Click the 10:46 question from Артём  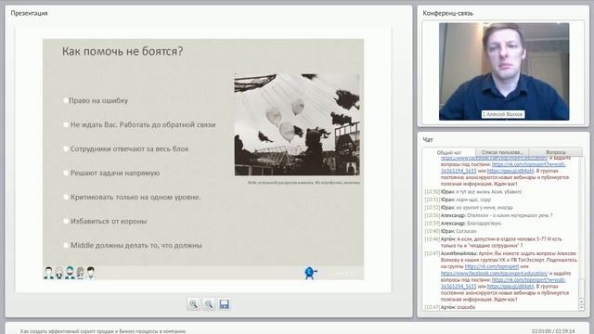(493, 242)
